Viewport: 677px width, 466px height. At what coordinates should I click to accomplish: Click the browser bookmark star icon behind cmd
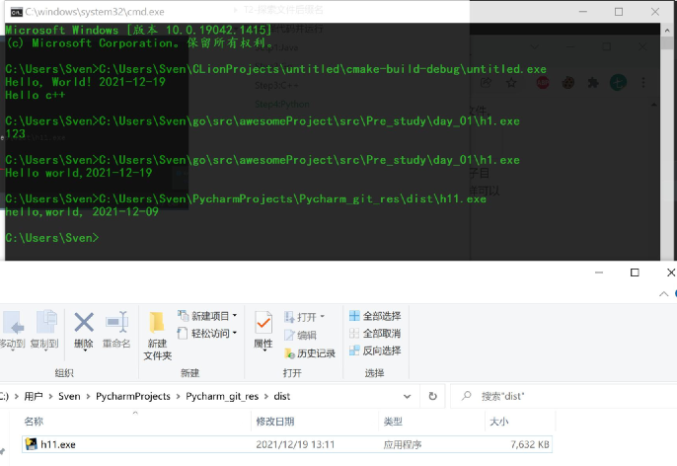tap(511, 83)
